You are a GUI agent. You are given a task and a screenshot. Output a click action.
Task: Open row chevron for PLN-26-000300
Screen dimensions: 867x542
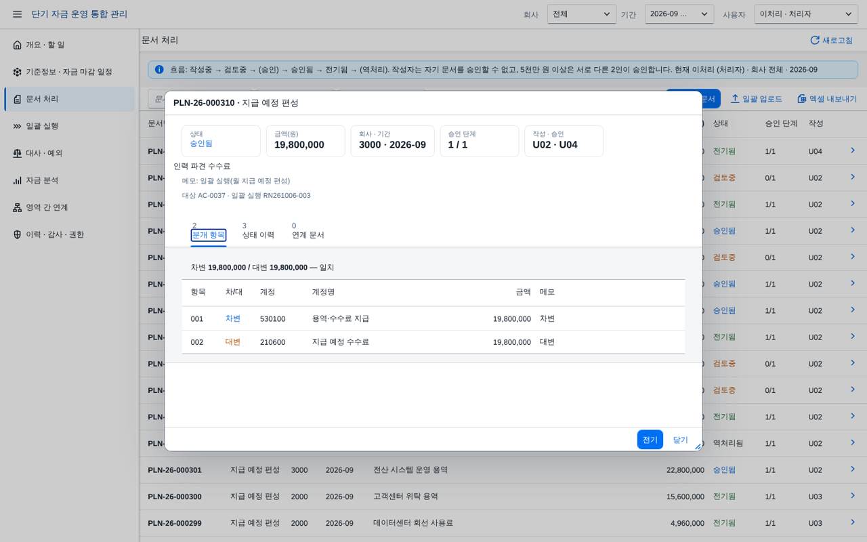(853, 495)
